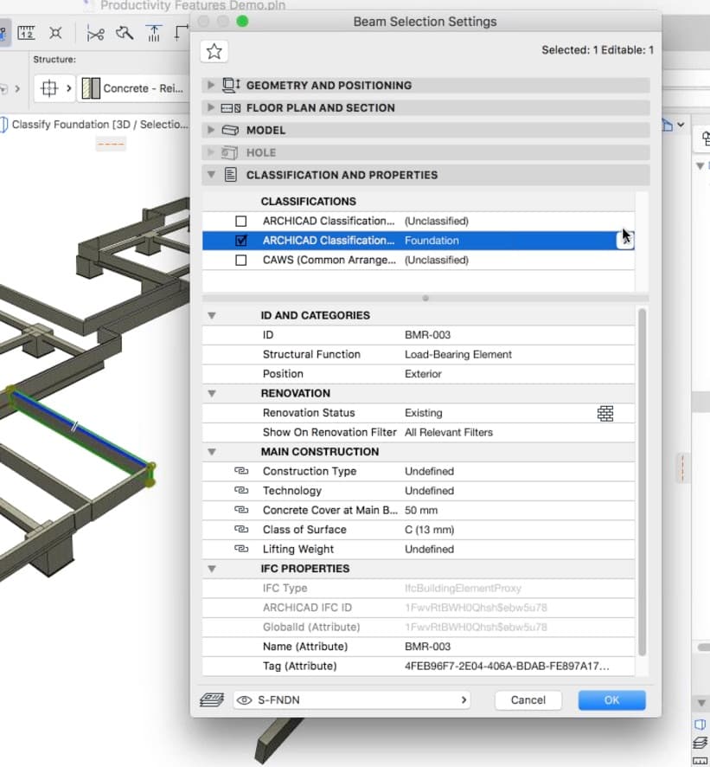The width and height of the screenshot is (710, 767).
Task: Collapse the ID and Categories group
Action: 212,315
